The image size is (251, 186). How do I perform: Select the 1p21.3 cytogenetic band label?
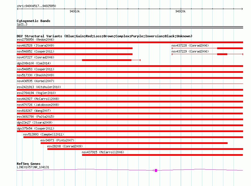pos(22,24)
